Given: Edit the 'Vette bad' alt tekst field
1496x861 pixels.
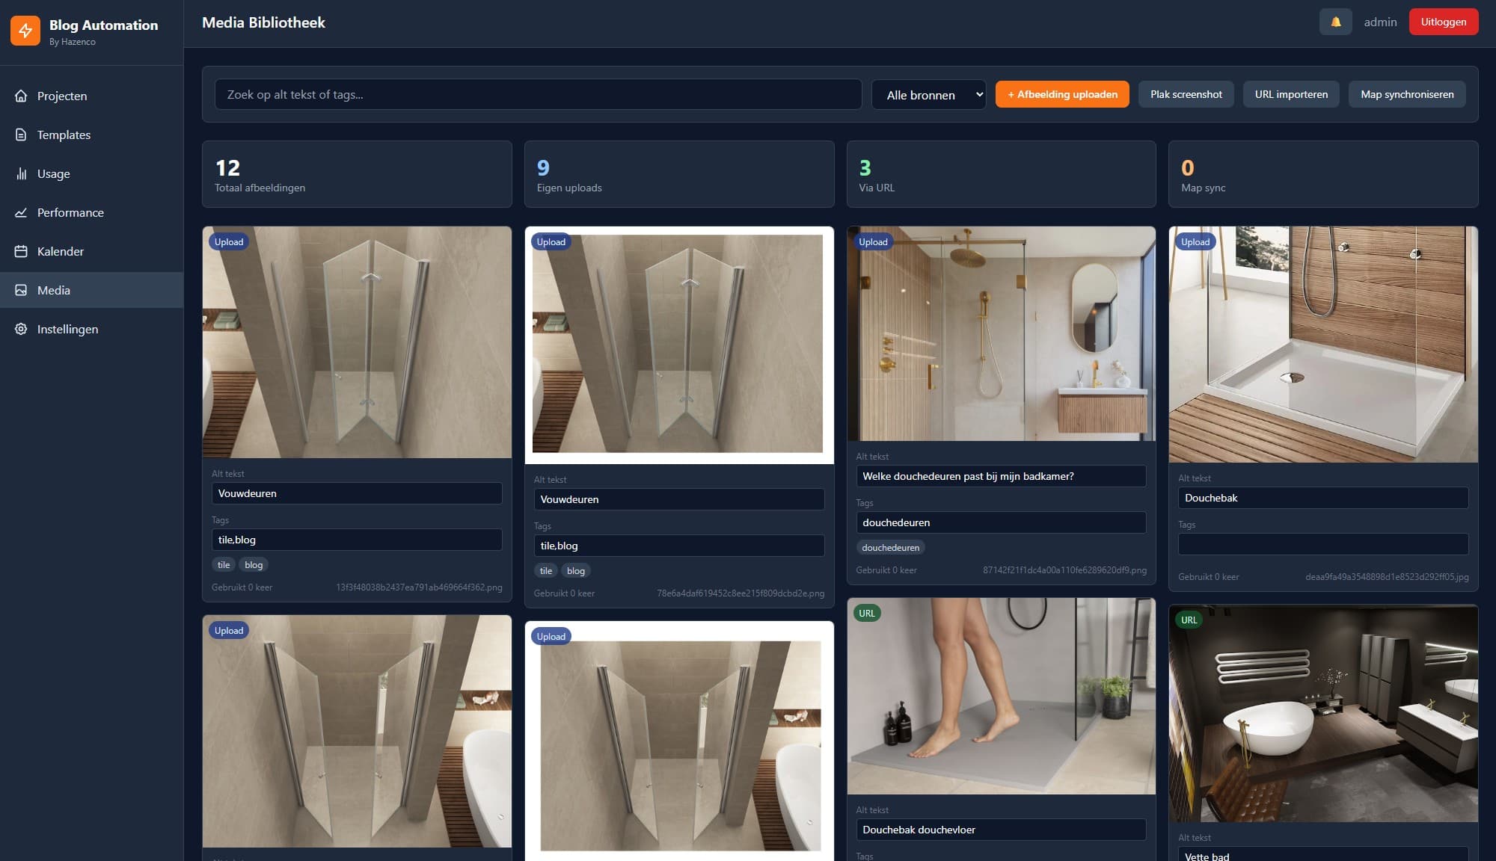Looking at the screenshot, I should pyautogui.click(x=1323, y=854).
